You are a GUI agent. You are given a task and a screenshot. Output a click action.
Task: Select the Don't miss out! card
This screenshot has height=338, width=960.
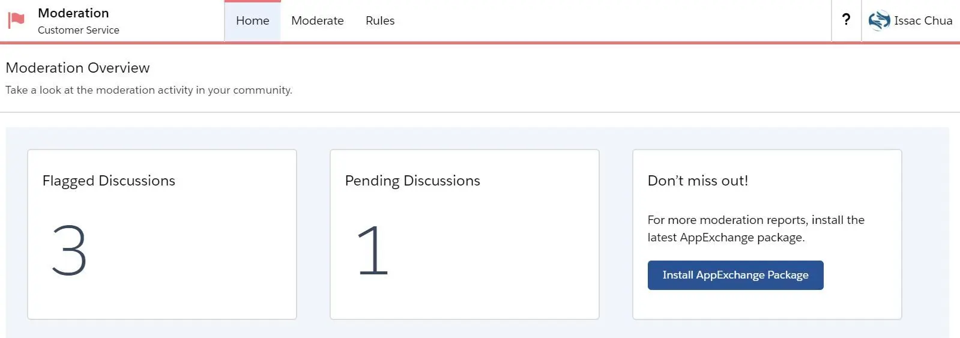pyautogui.click(x=767, y=234)
